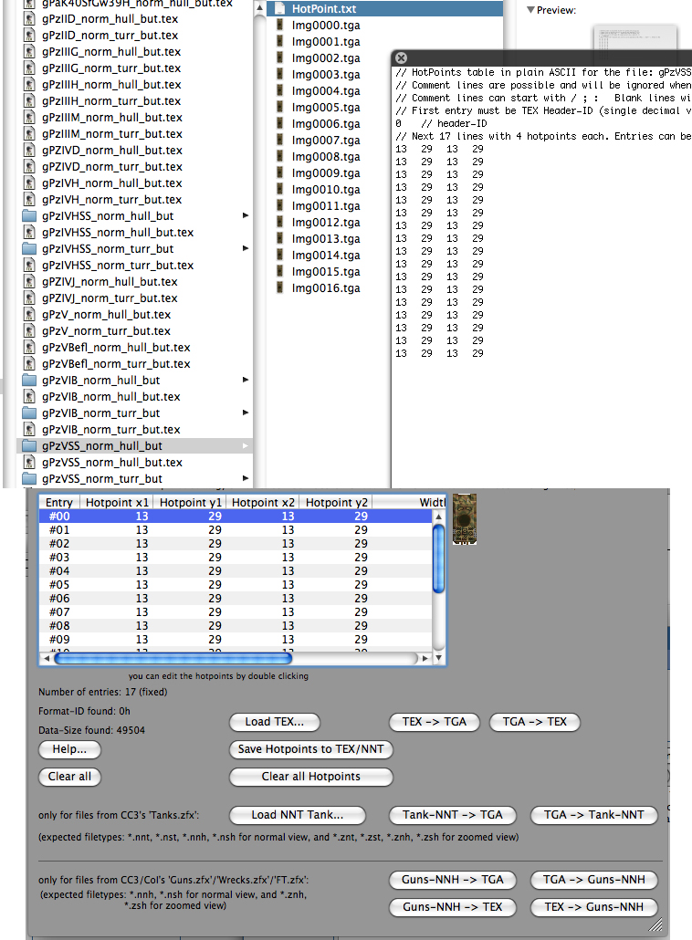Image resolution: width=692 pixels, height=940 pixels.
Task: Click the Load TEX... button
Action: 275,722
